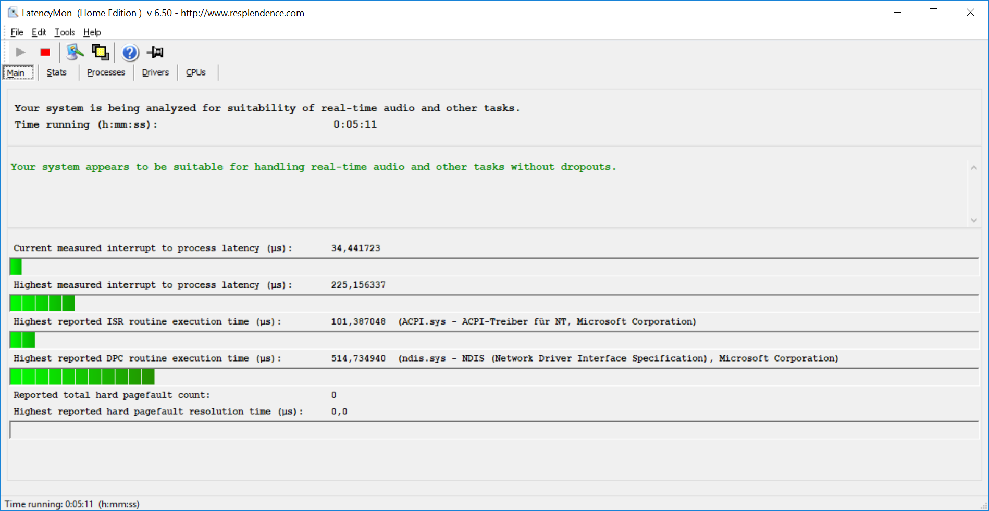The width and height of the screenshot is (989, 511).
Task: Switch to the CPUs tab
Action: point(196,72)
